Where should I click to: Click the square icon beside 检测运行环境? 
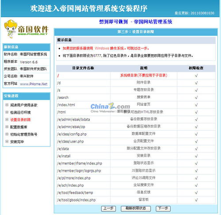[x=7, y=112]
